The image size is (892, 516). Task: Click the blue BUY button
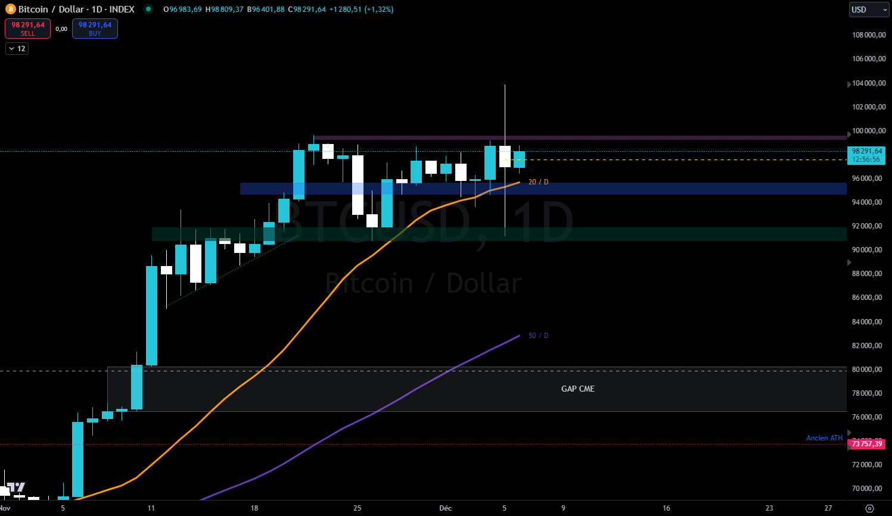click(x=94, y=28)
